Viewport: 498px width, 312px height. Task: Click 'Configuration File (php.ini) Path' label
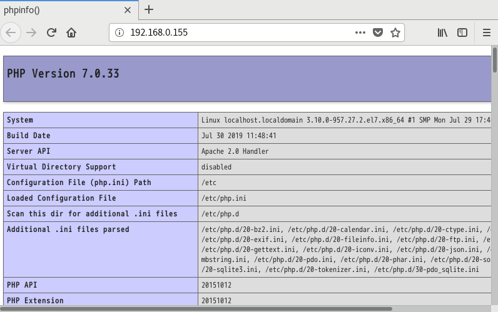[79, 183]
